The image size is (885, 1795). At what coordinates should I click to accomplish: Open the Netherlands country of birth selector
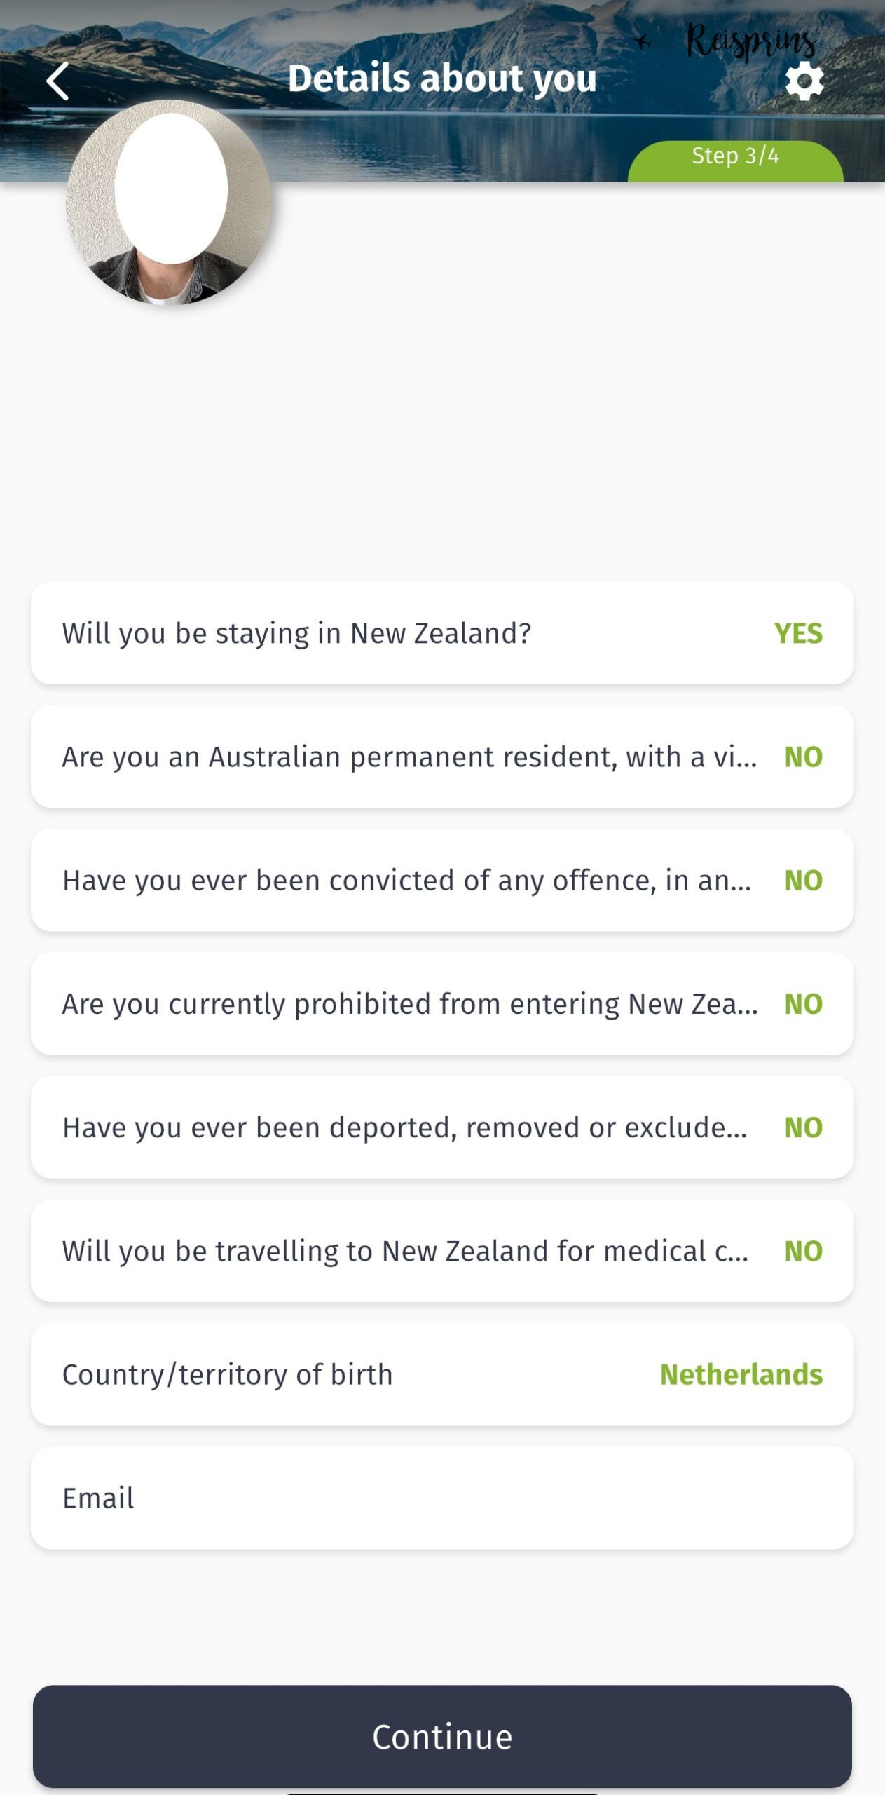pos(741,1375)
